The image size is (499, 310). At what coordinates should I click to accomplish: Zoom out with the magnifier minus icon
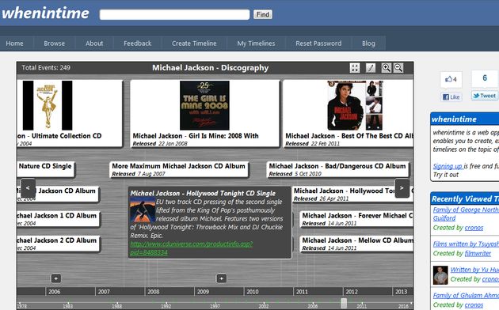pyautogui.click(x=398, y=68)
